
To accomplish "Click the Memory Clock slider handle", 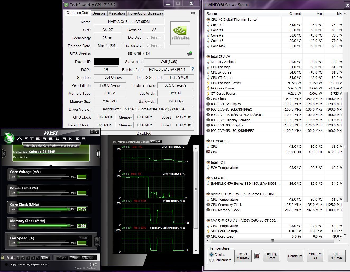I will click(68, 226).
